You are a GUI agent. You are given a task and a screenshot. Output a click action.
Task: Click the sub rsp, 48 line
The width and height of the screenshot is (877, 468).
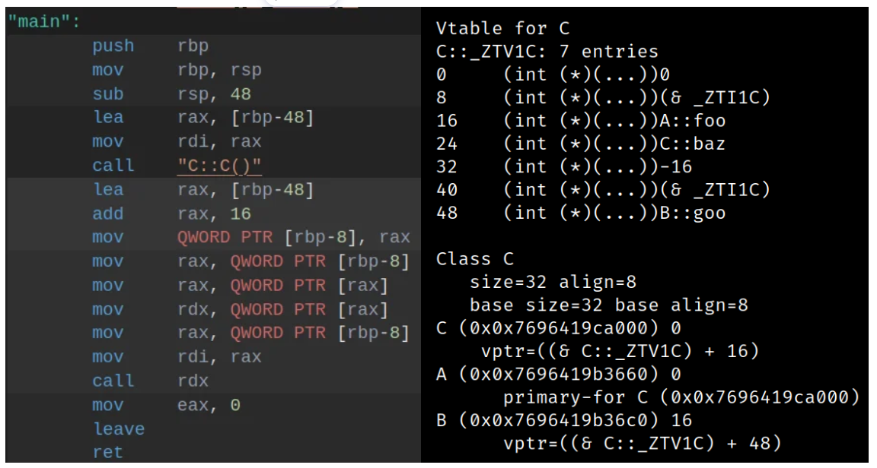(172, 93)
